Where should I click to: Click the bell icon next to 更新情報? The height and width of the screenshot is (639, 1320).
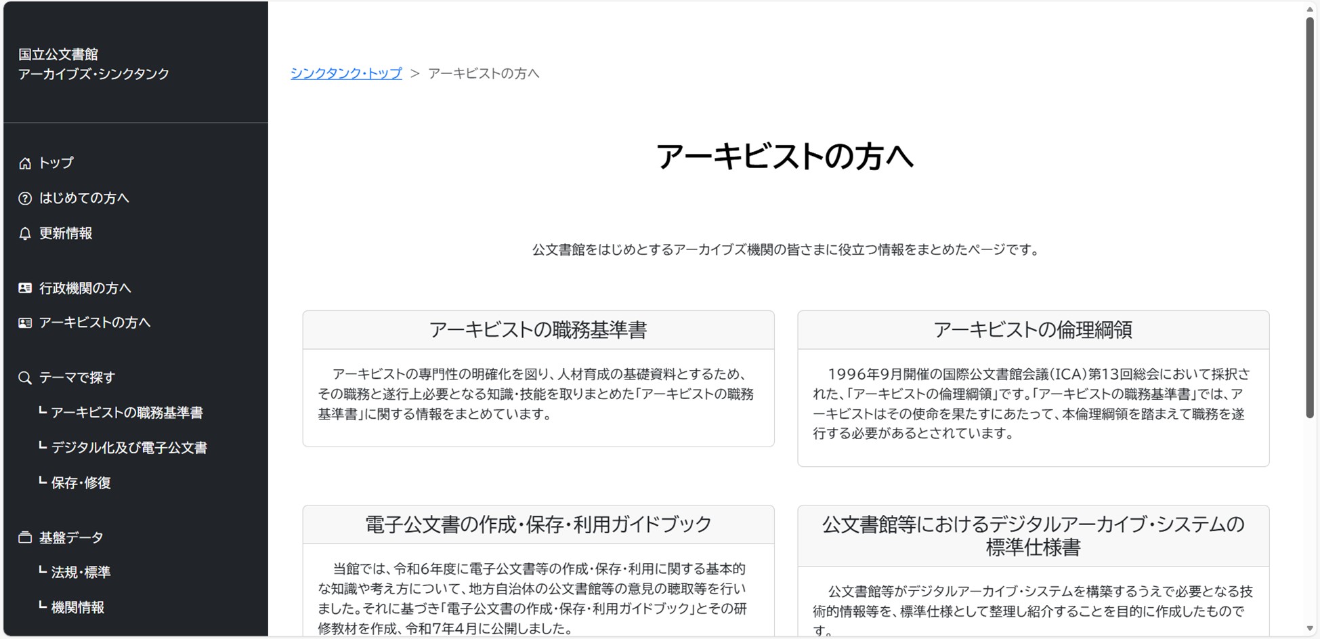tap(25, 234)
